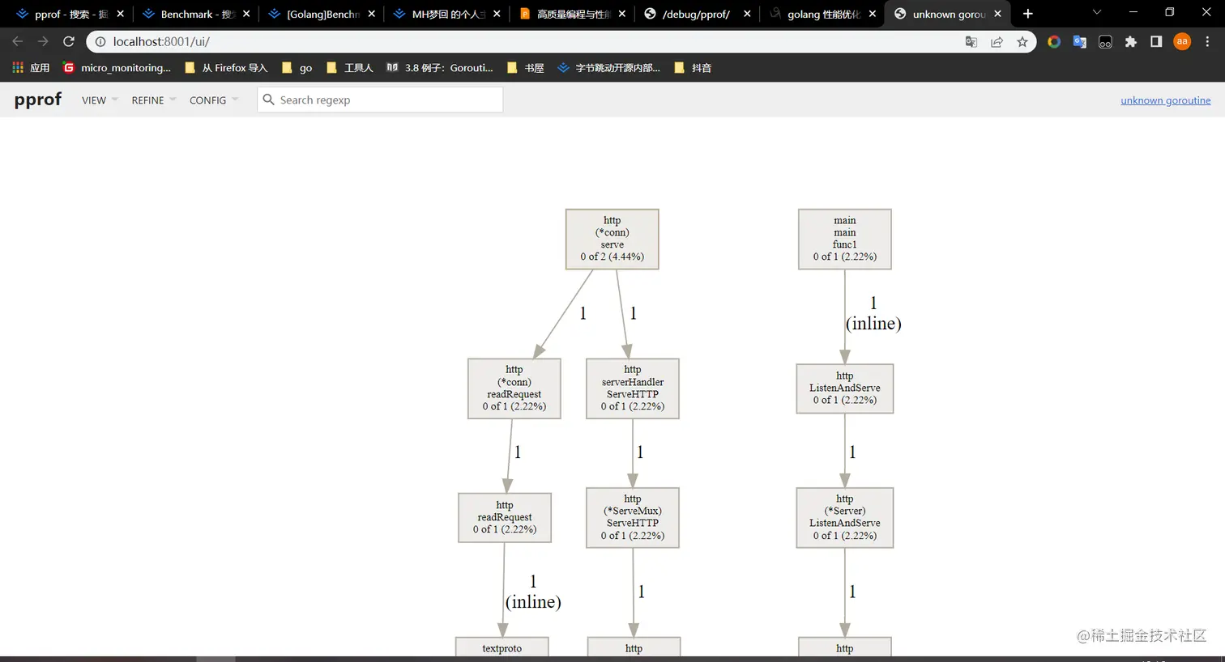Click the Google Translate extension icon
The height and width of the screenshot is (662, 1225).
click(x=1079, y=41)
